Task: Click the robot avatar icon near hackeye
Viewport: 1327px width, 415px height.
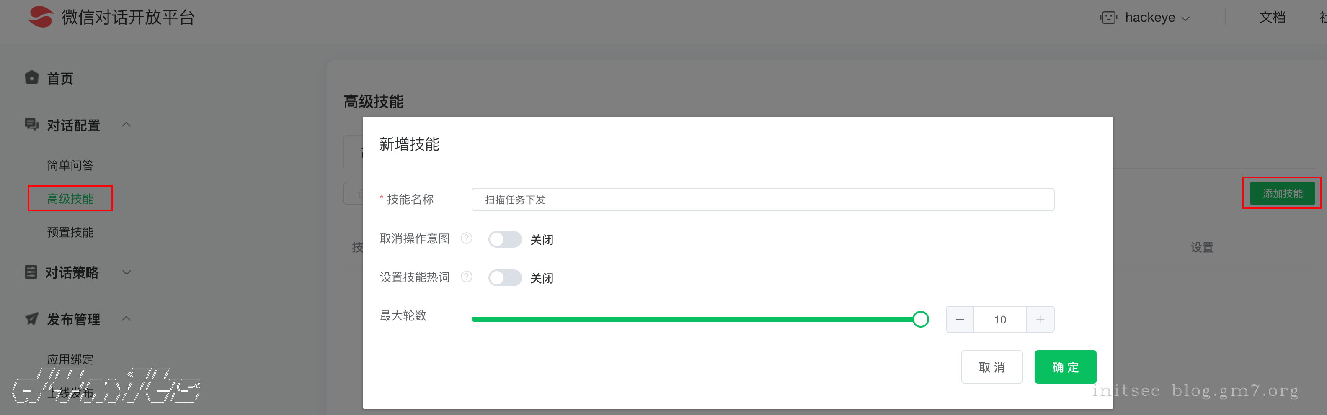Action: pos(1109,18)
